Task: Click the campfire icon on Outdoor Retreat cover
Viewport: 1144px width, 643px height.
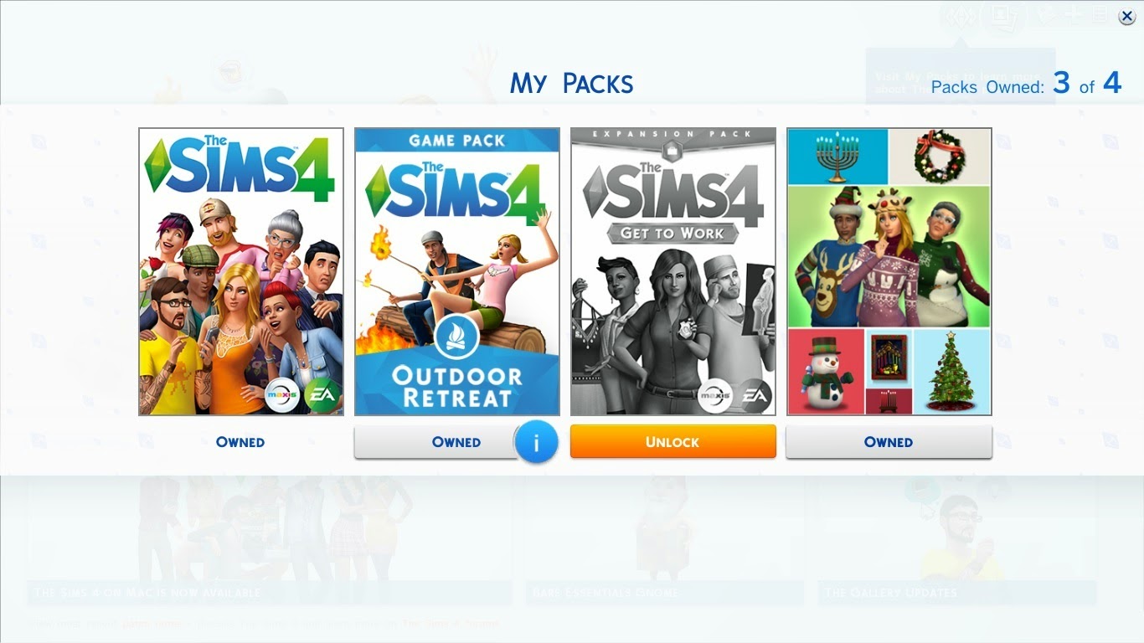Action: 456,338
